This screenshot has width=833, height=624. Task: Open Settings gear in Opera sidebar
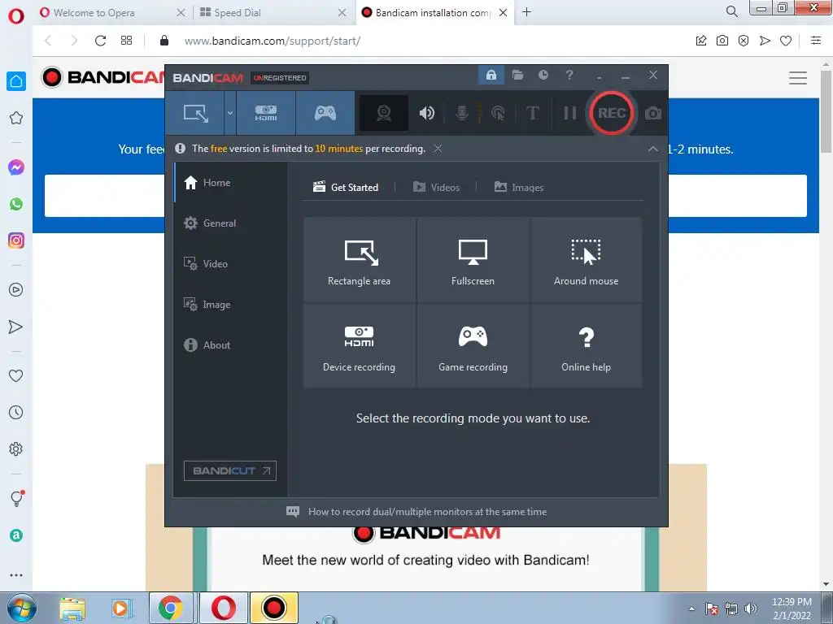pyautogui.click(x=16, y=449)
